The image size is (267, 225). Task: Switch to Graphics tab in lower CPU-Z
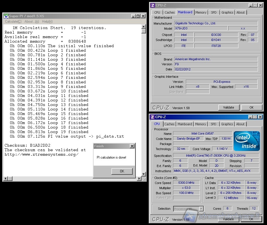pyautogui.click(x=227, y=124)
